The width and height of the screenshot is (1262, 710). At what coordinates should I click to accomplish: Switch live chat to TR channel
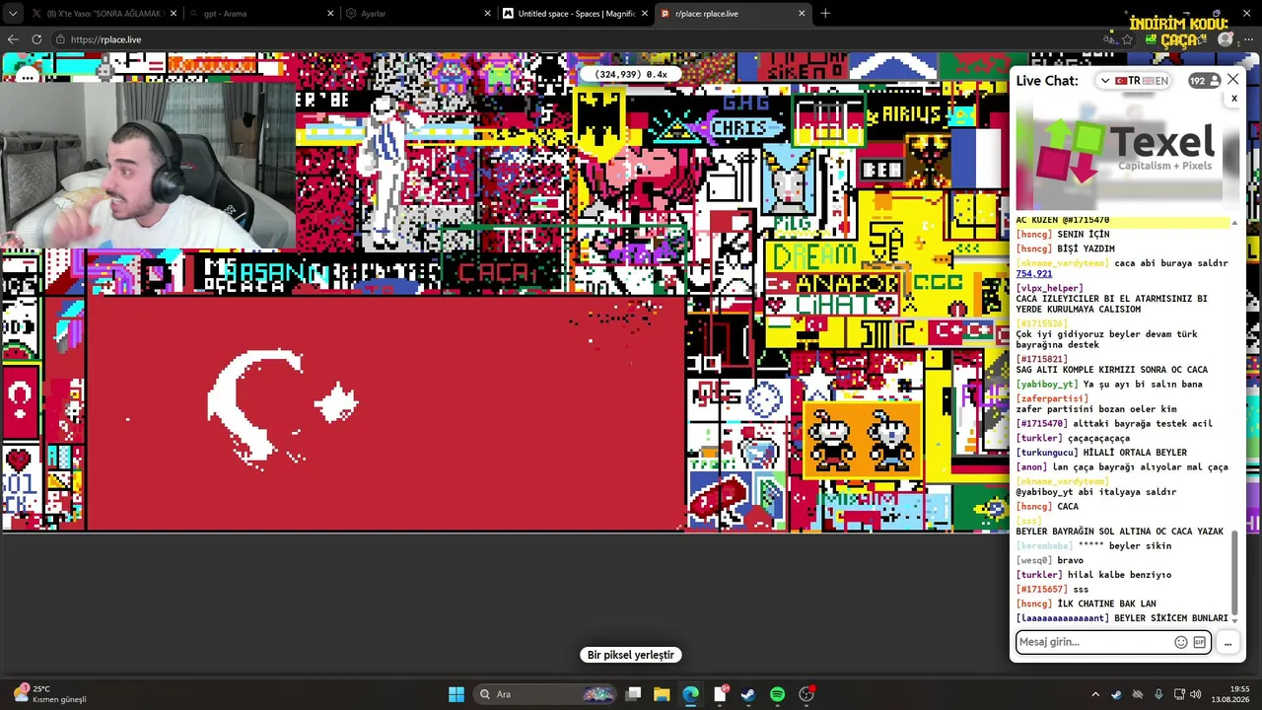click(x=1127, y=81)
